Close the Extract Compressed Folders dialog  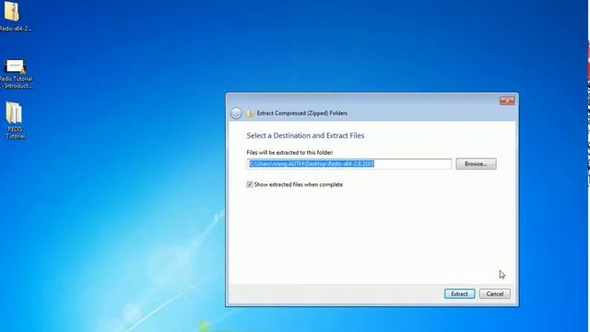[507, 101]
